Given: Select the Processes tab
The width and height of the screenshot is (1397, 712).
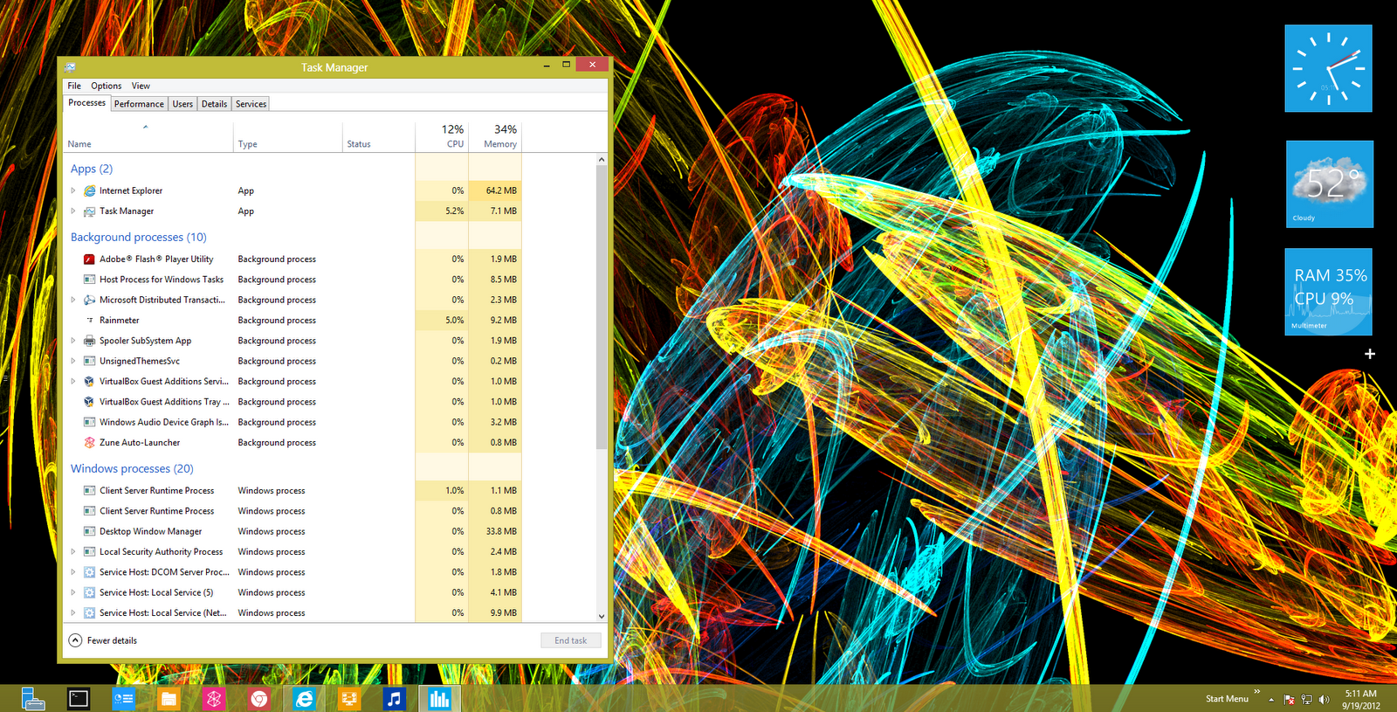Looking at the screenshot, I should pos(87,103).
